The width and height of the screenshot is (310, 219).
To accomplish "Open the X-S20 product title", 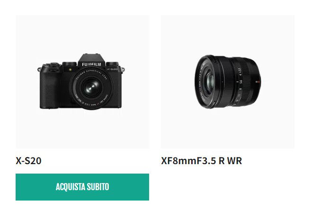I will pos(28,160).
